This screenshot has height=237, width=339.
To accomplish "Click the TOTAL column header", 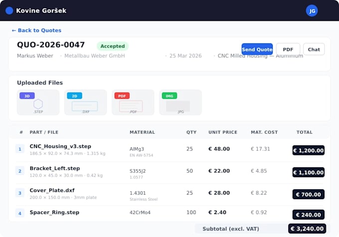I will 305,132.
